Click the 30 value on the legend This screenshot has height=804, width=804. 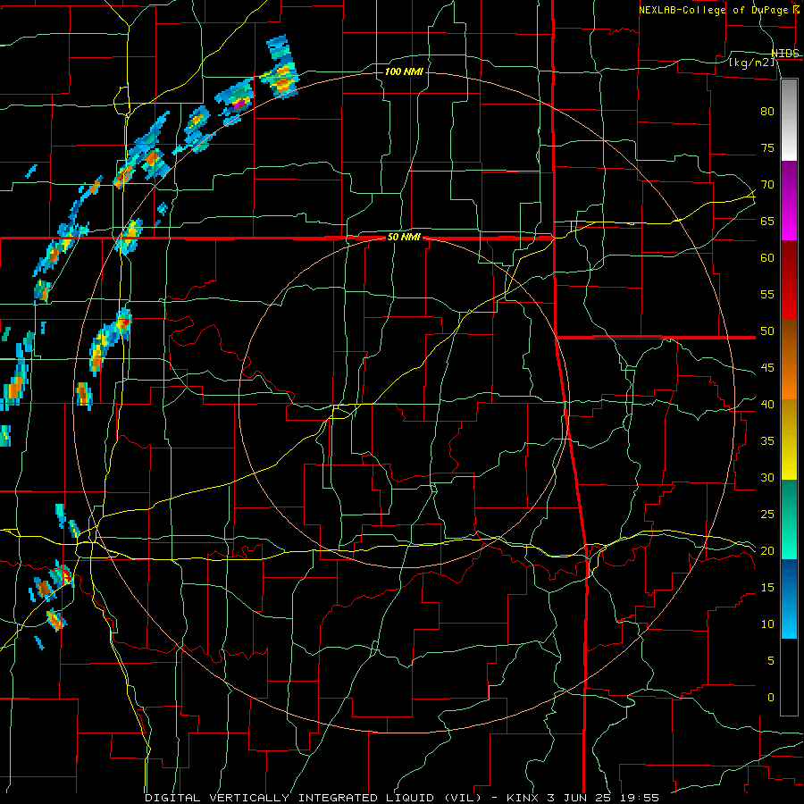[767, 477]
